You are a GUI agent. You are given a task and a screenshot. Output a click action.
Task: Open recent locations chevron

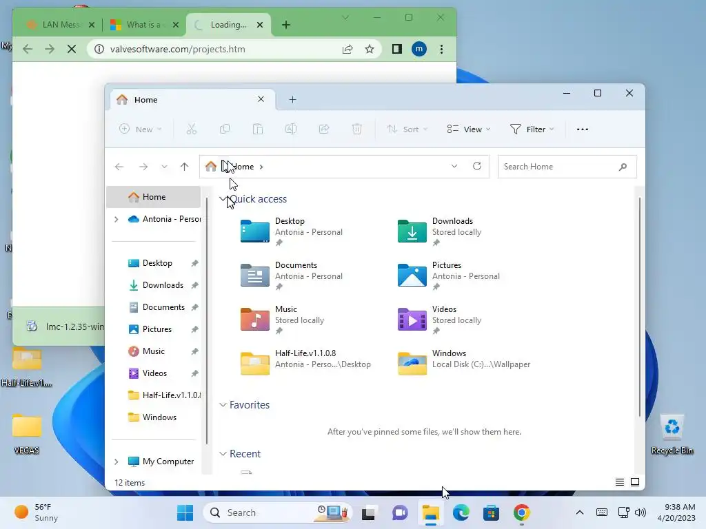pyautogui.click(x=164, y=167)
